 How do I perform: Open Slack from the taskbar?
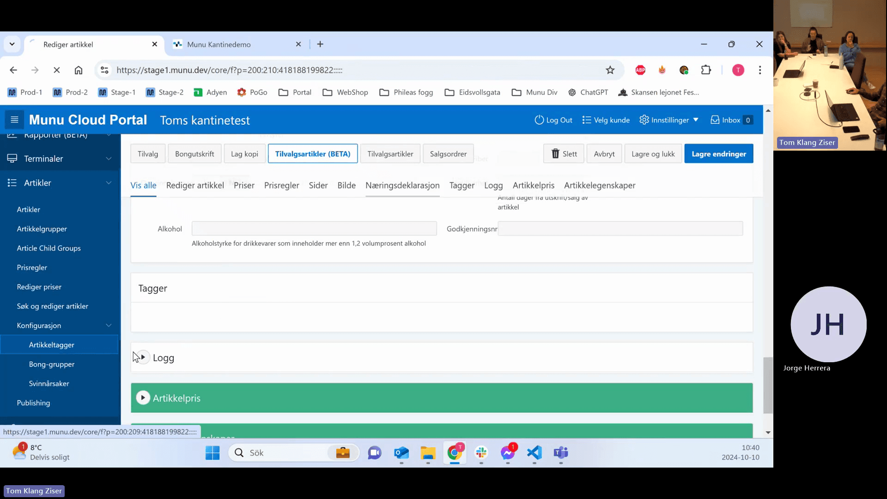pos(481,453)
